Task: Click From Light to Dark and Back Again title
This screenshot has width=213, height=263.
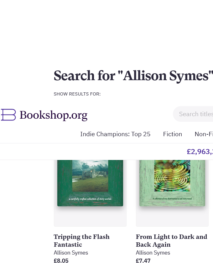Action: (x=171, y=240)
